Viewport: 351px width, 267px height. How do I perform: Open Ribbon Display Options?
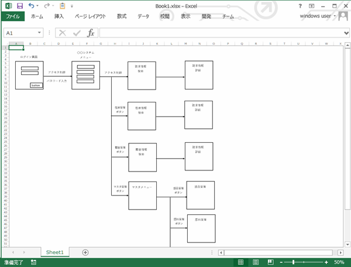pyautogui.click(x=311, y=6)
